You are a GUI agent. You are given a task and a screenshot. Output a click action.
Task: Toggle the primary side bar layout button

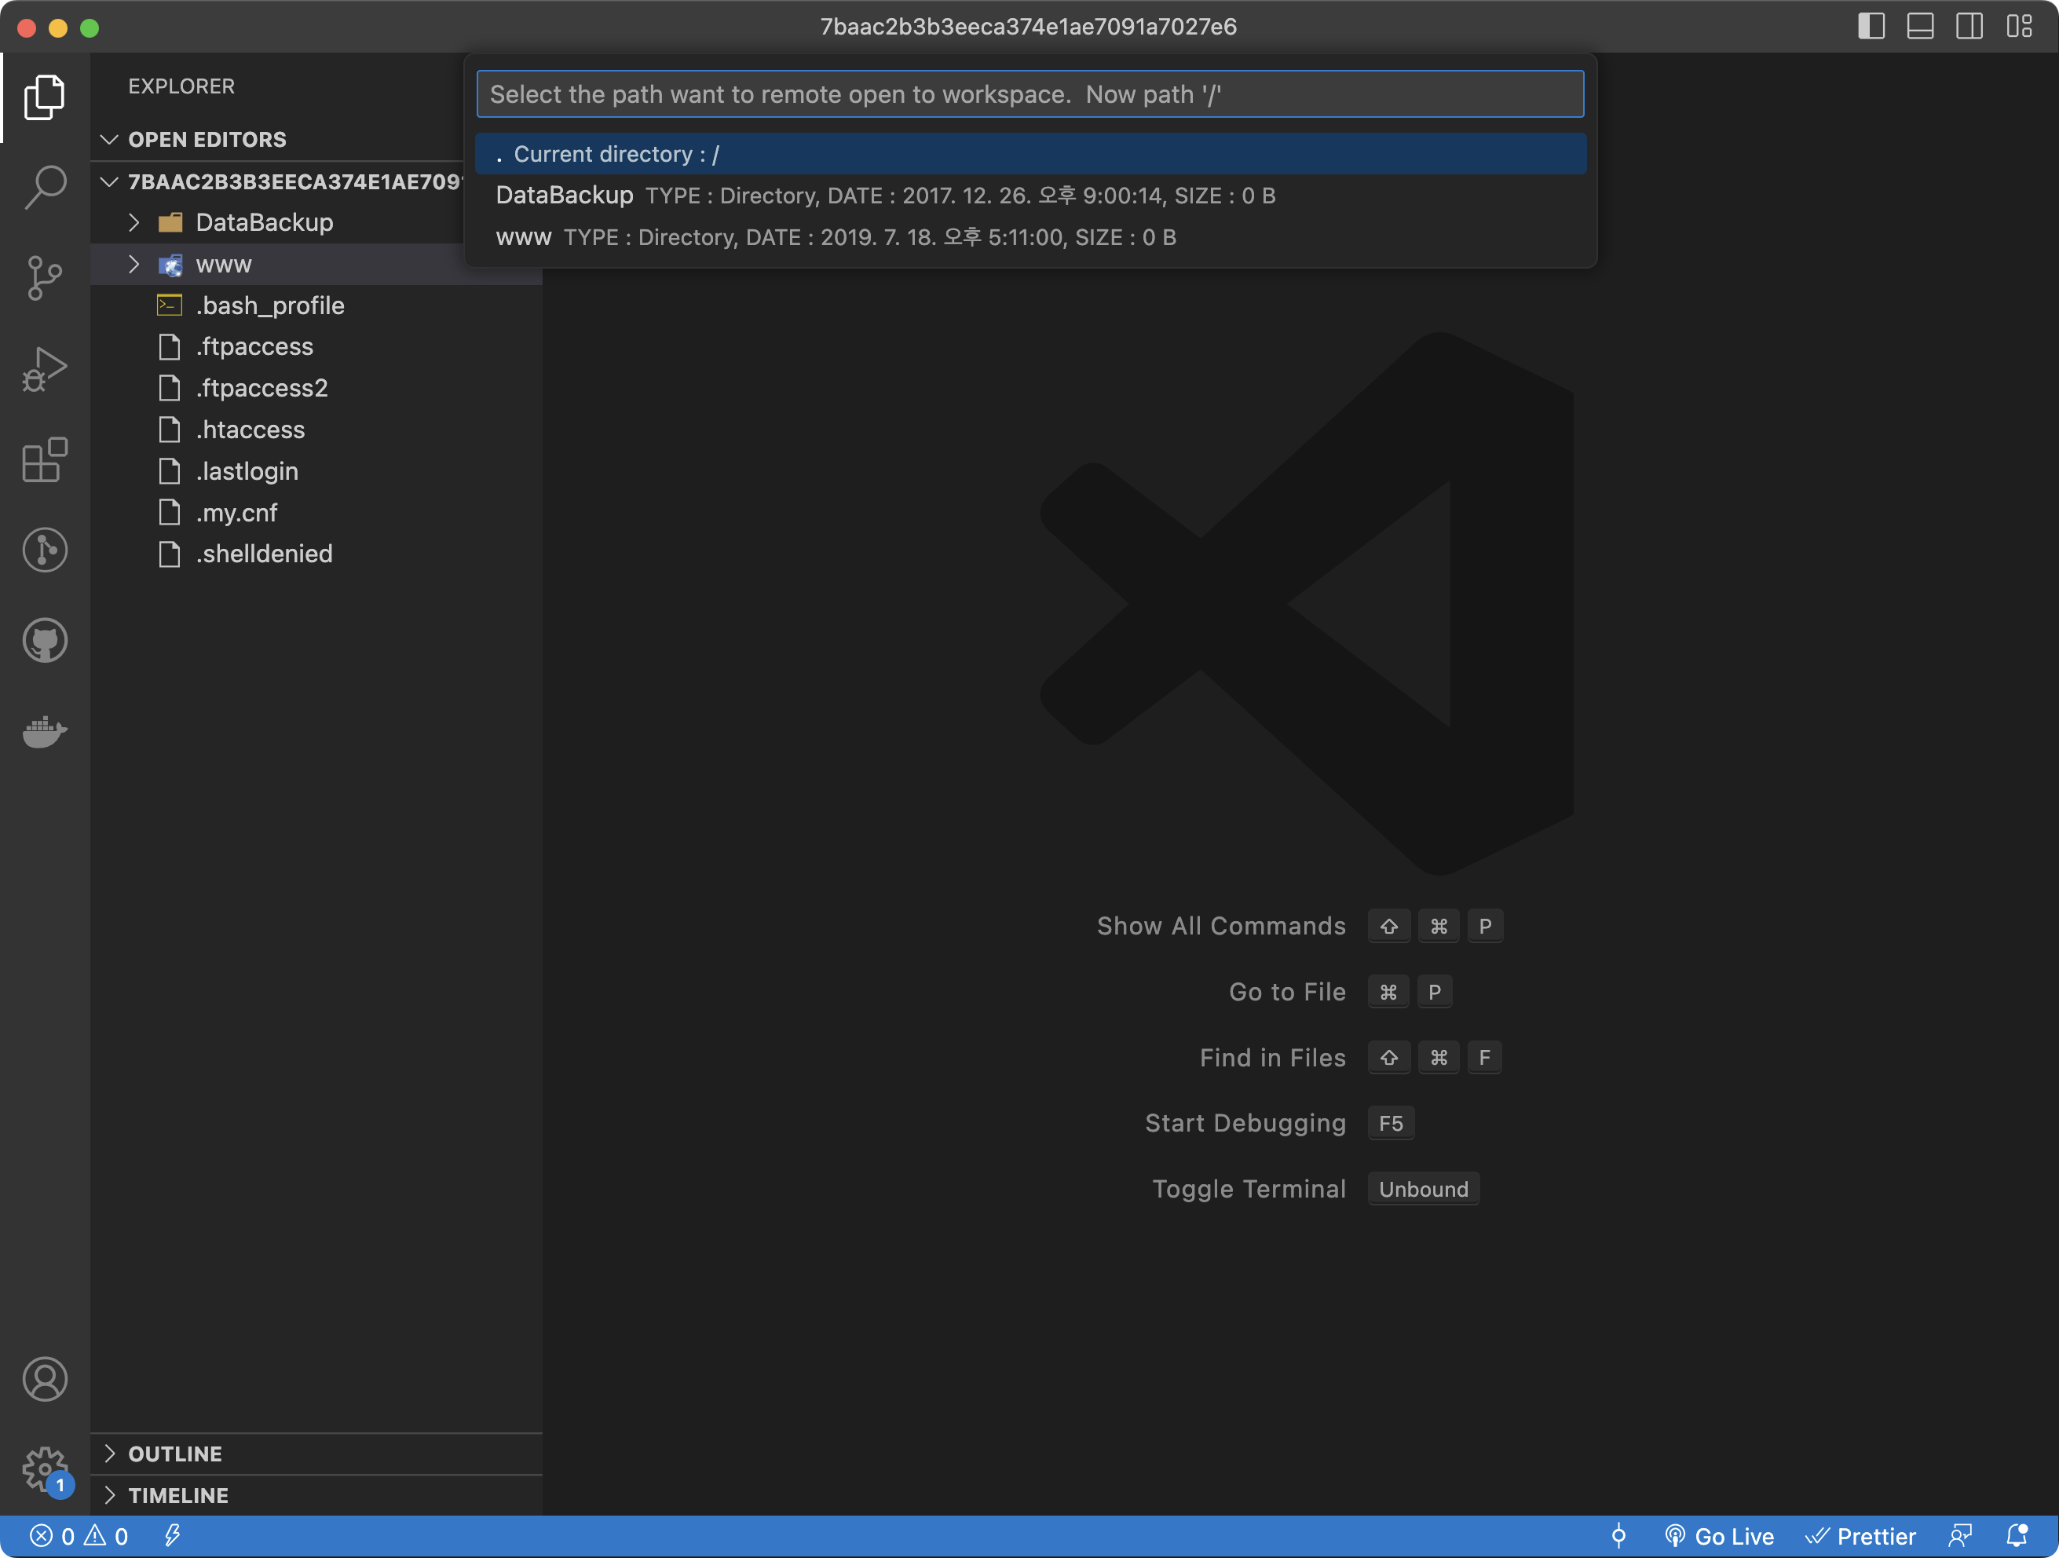(1871, 26)
